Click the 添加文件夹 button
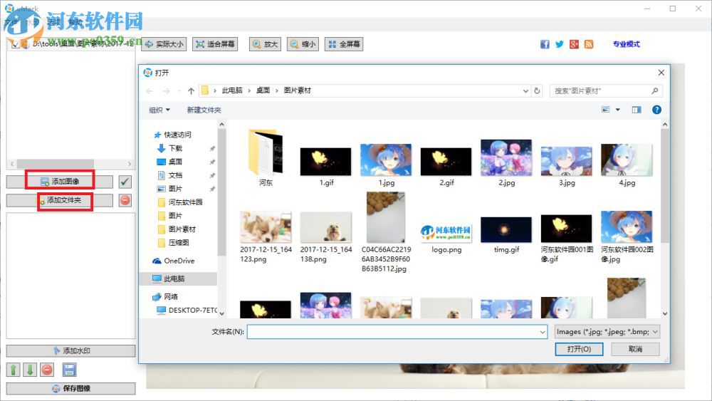 (x=60, y=200)
